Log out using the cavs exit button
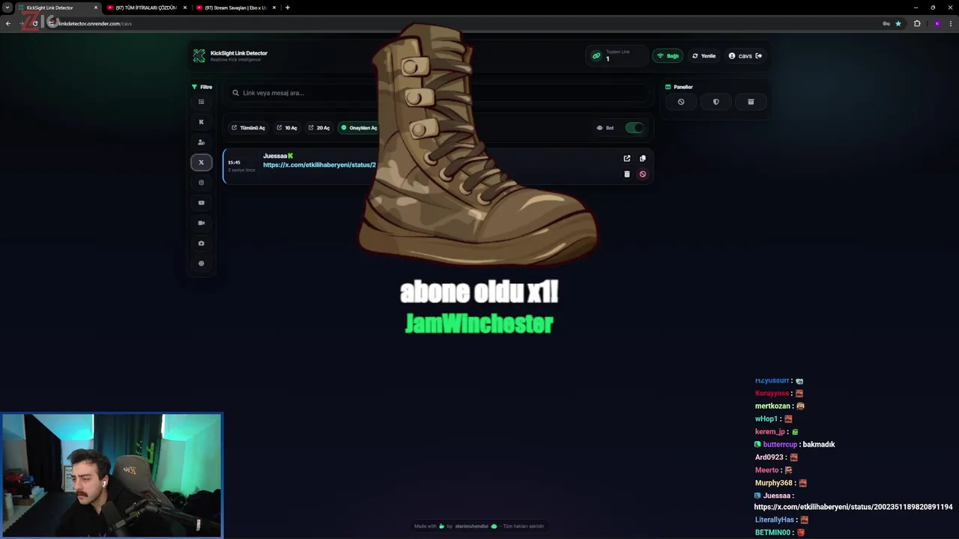 click(759, 55)
